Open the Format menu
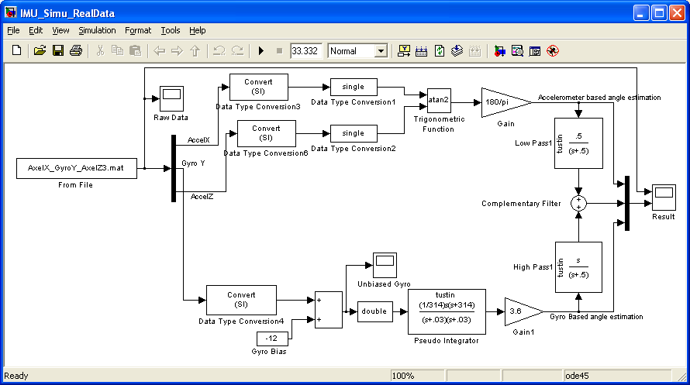This screenshot has height=385, width=690. [x=138, y=30]
